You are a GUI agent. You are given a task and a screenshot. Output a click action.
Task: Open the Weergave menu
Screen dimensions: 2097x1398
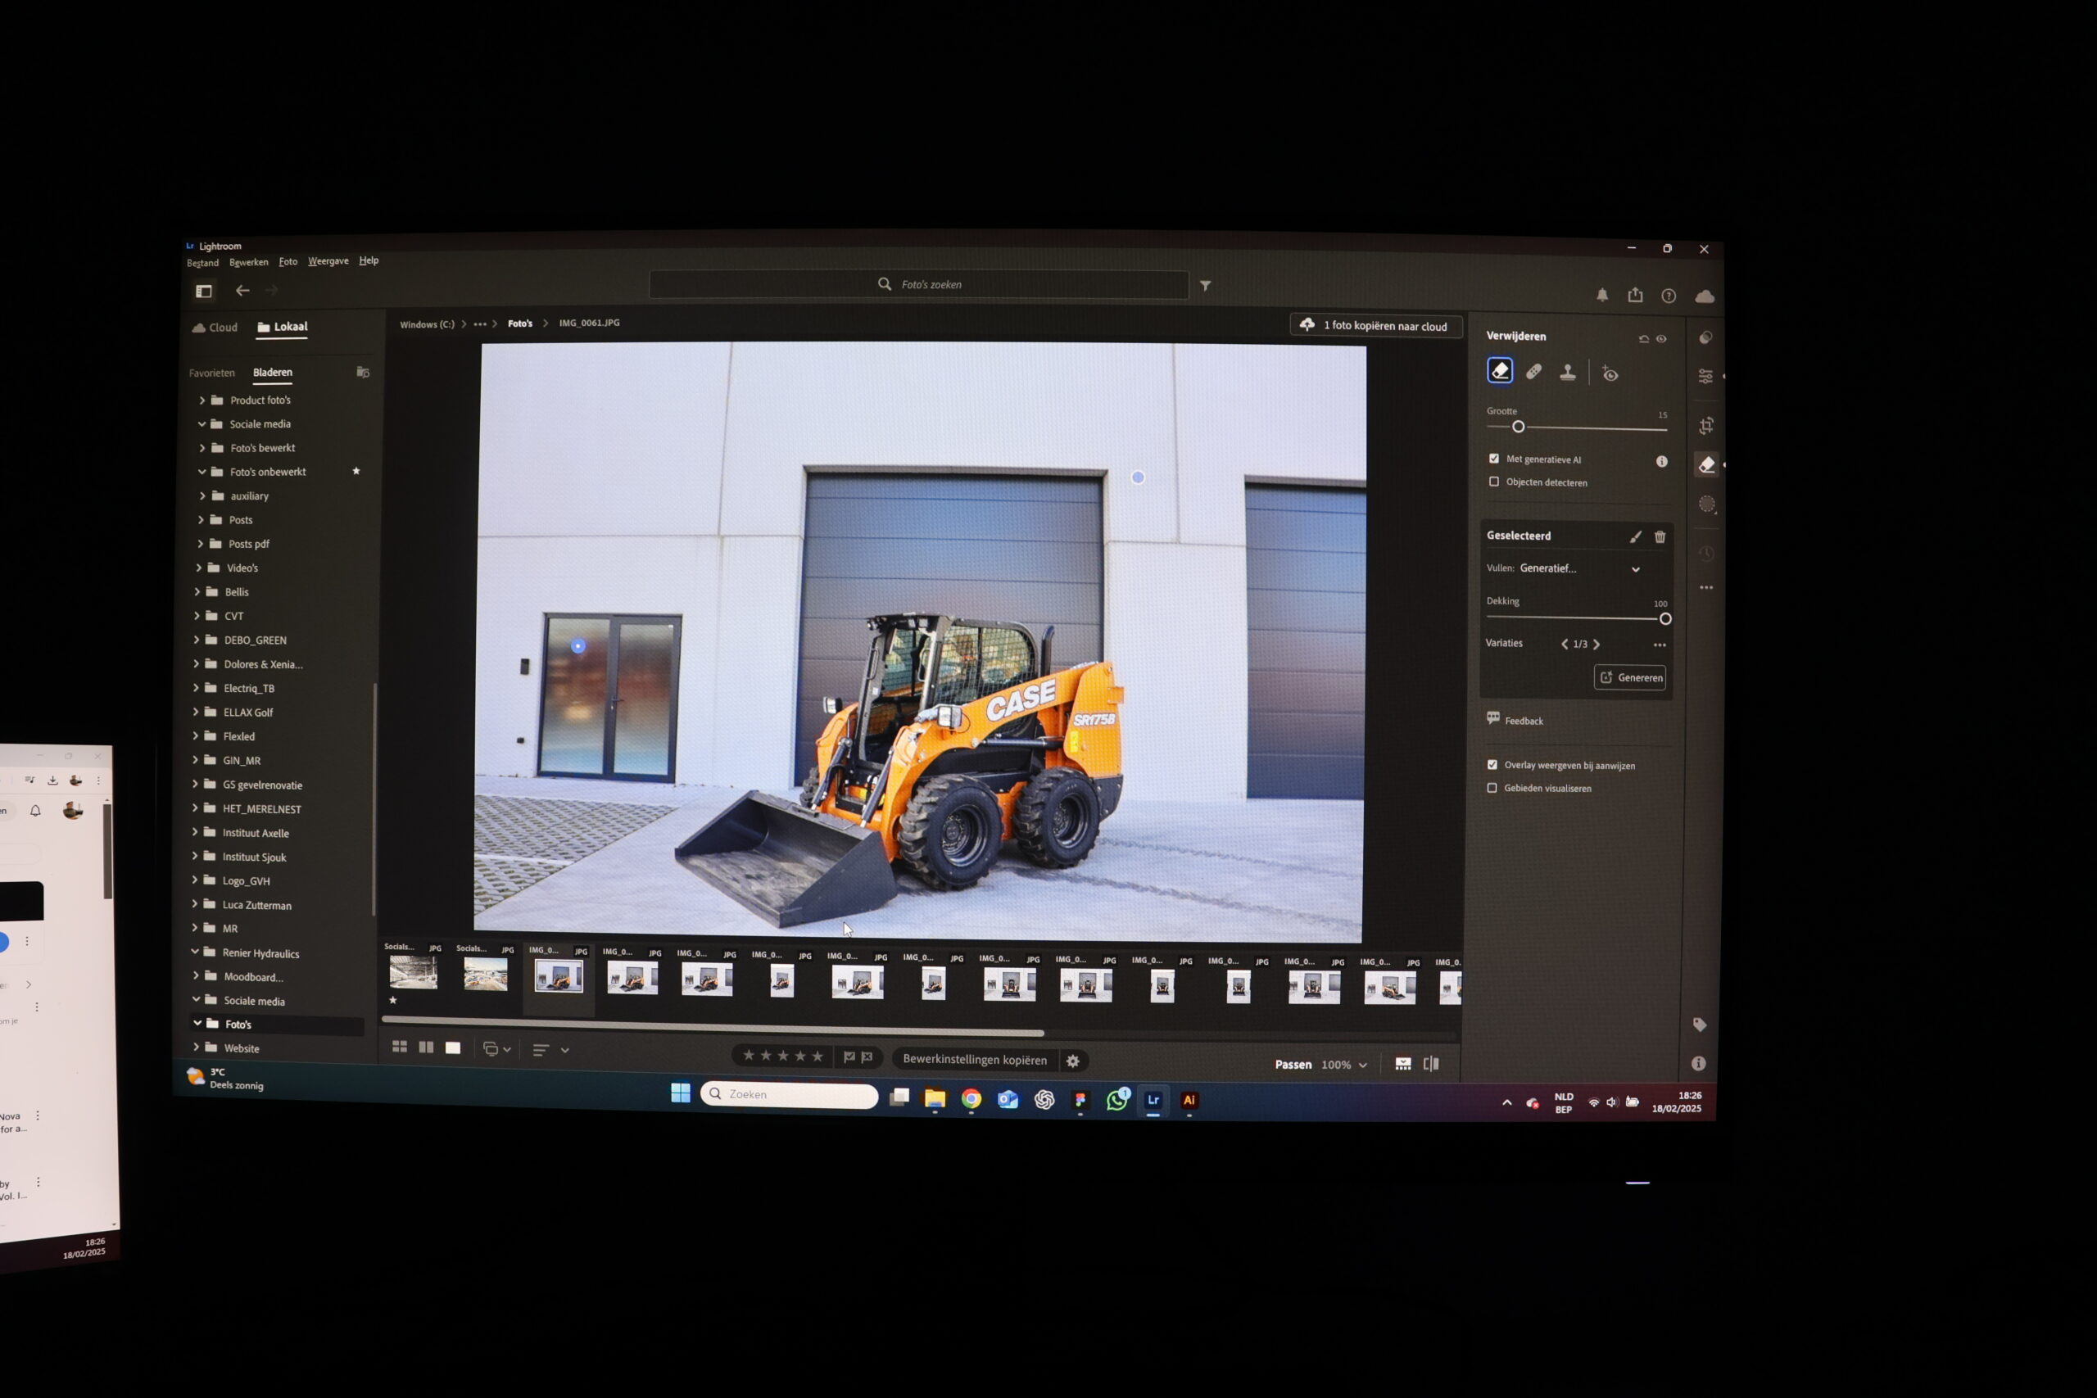click(x=328, y=261)
